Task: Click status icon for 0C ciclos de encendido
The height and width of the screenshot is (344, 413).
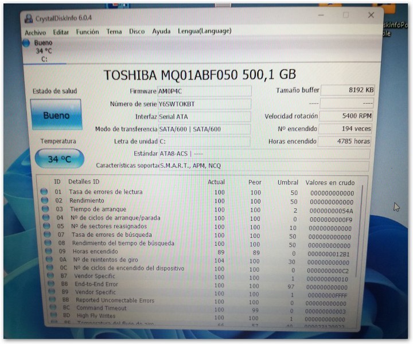Action: pyautogui.click(x=50, y=267)
